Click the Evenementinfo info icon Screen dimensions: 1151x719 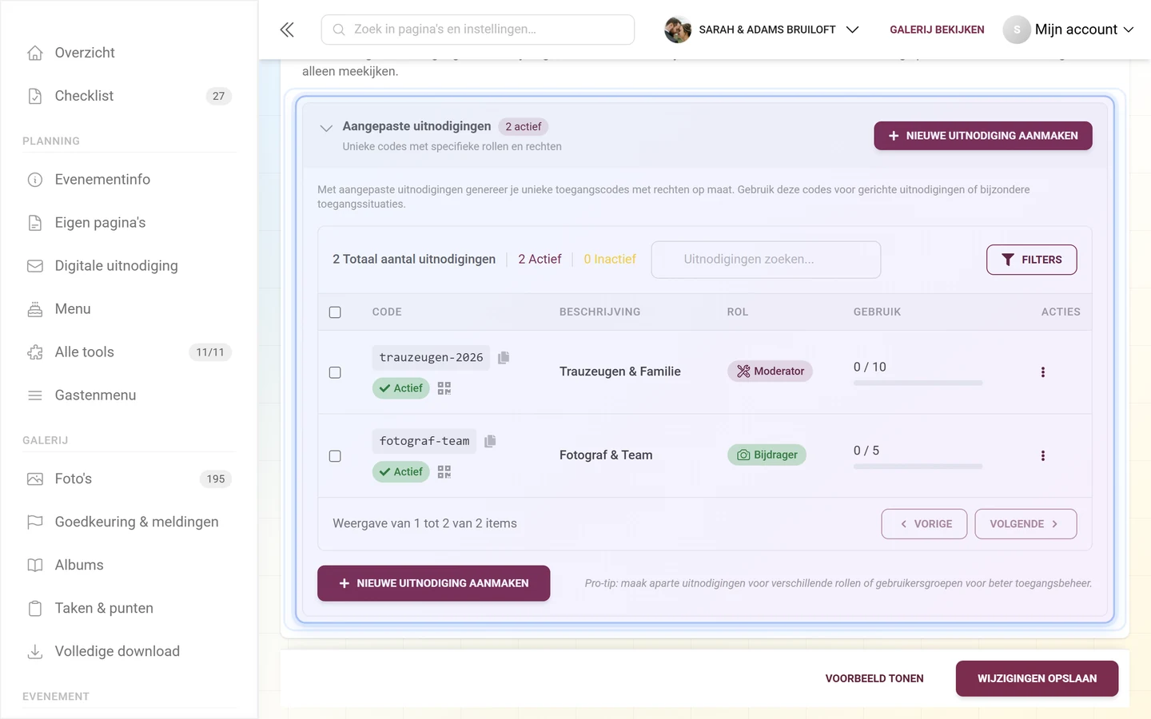35,180
